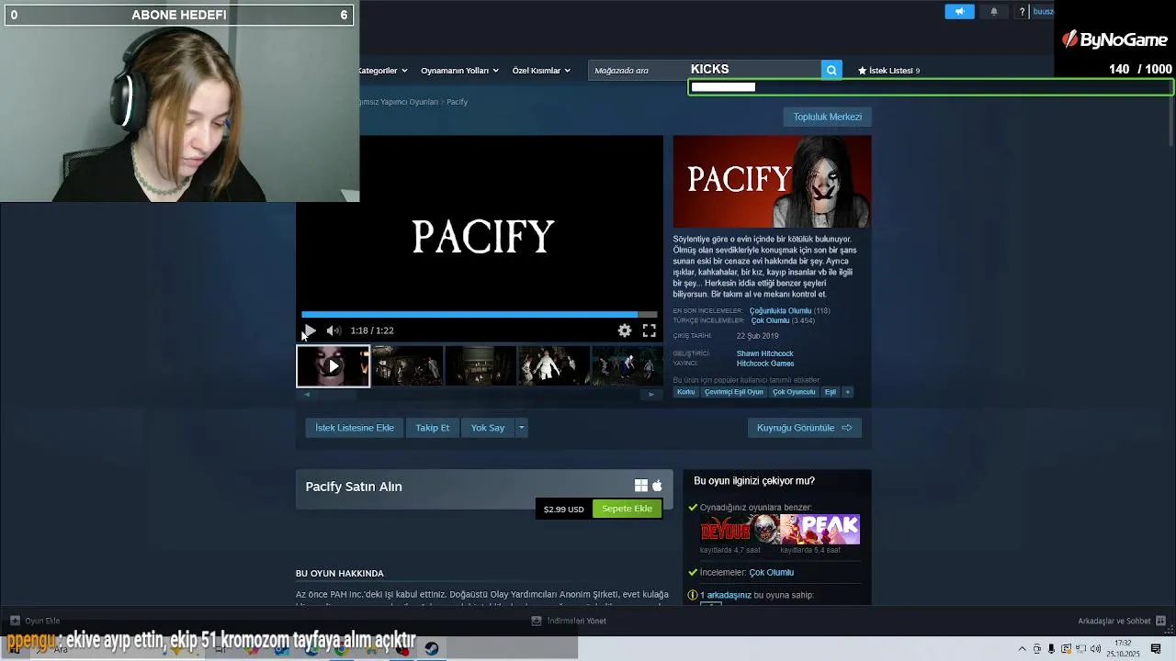
Task: Click the $2.99 USD price label
Action: click(x=564, y=509)
